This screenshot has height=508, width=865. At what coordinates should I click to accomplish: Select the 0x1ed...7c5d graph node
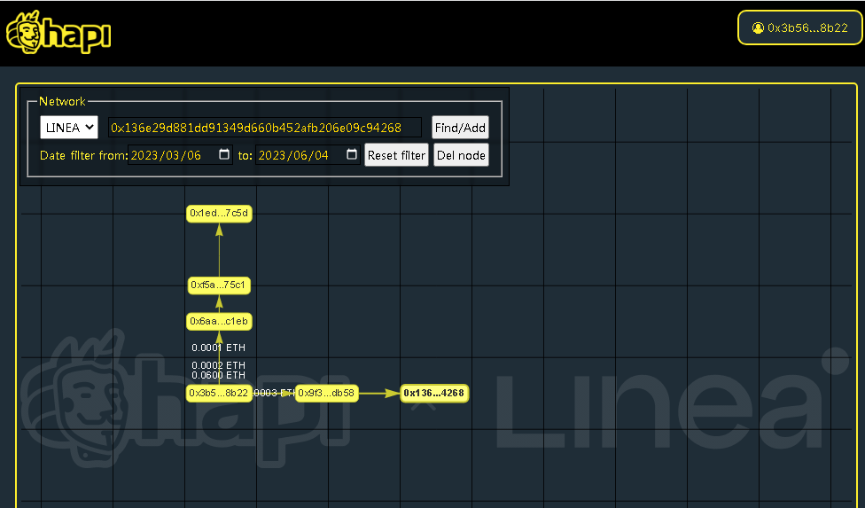pos(219,214)
